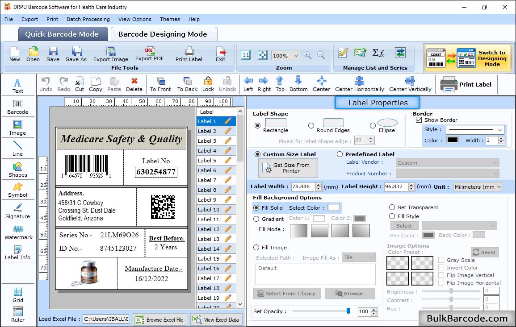Export the label to PDF
This screenshot has height=327, width=516.
pyautogui.click(x=149, y=54)
